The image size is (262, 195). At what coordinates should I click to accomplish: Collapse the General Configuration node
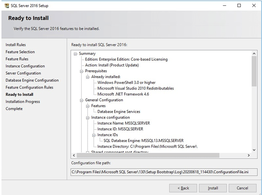click(x=82, y=100)
